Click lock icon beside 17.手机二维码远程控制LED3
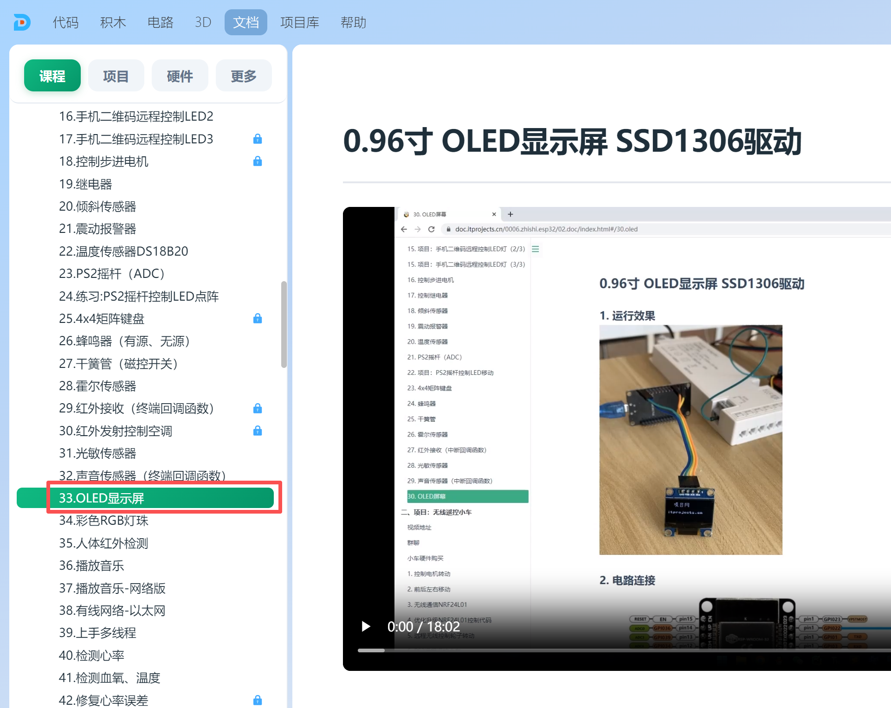The width and height of the screenshot is (891, 708). [258, 139]
